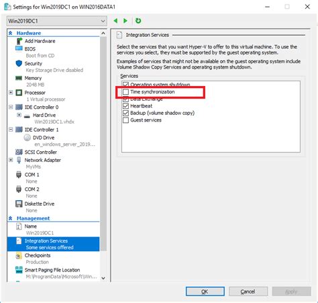Toggle Backup (volume shadow copy) checkbox
This screenshot has height=303, width=318.
point(126,113)
